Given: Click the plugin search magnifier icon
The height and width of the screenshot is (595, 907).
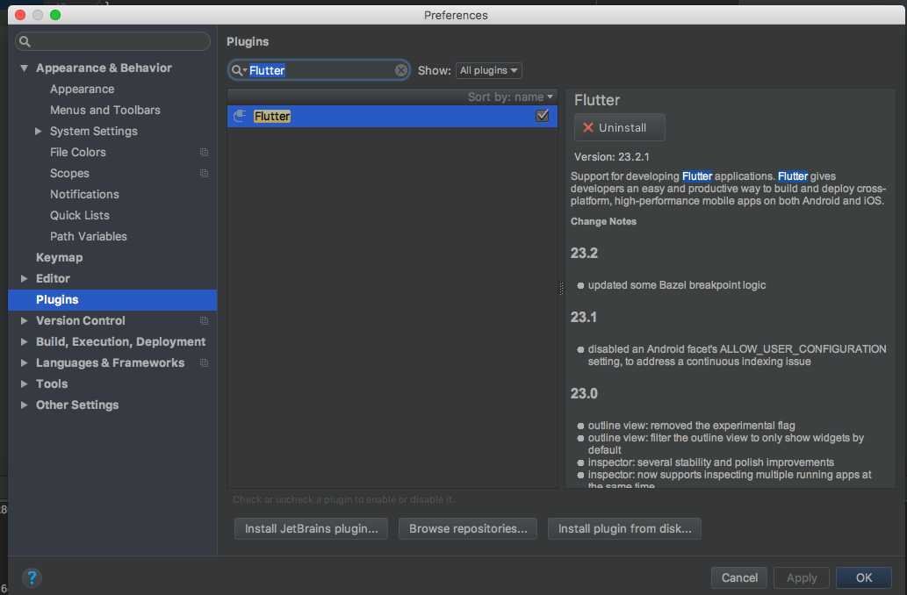Looking at the screenshot, I should [238, 70].
